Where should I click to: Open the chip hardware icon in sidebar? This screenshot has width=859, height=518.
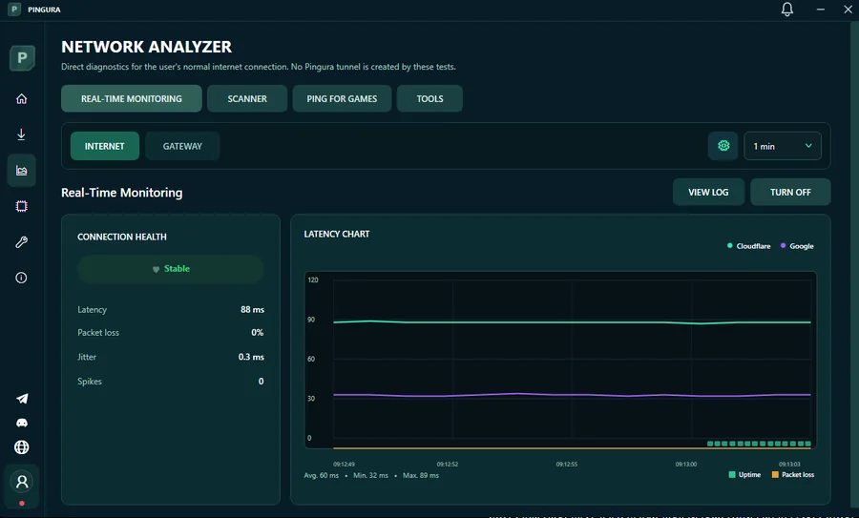[x=21, y=206]
